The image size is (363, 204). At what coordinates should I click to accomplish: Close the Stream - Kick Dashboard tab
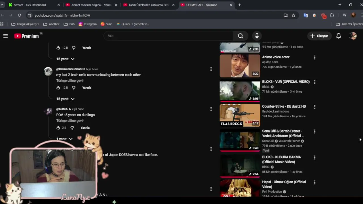(x=58, y=5)
